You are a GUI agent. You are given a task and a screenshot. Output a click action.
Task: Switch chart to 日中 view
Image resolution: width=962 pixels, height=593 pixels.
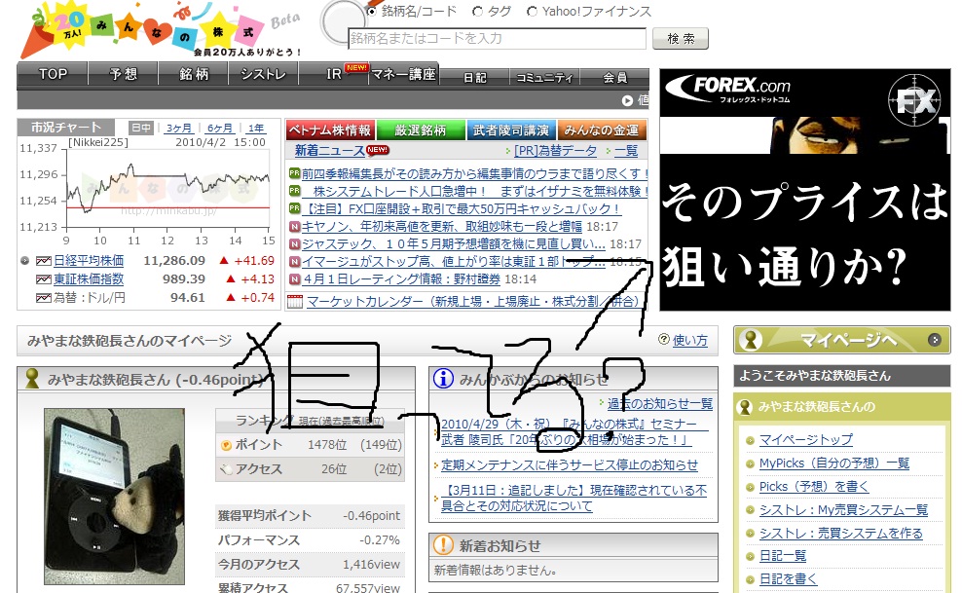pos(140,128)
